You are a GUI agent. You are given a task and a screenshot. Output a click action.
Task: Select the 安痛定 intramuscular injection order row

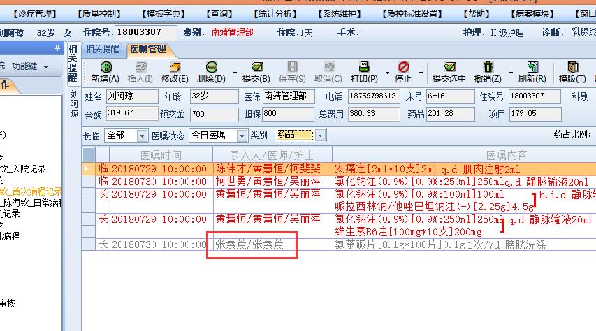coord(339,169)
